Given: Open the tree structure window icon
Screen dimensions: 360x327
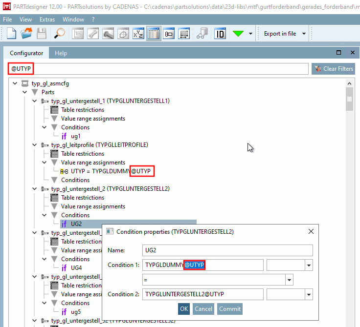Looking at the screenshot, I should (78, 34).
